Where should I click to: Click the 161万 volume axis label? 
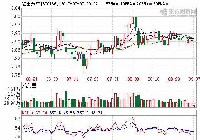coord(14,89)
